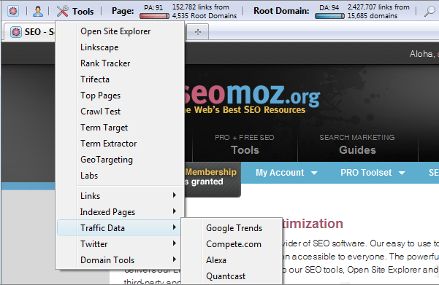The image size is (439, 285).
Task: Click '4,535 Root Domains' text
Action: [x=205, y=16]
